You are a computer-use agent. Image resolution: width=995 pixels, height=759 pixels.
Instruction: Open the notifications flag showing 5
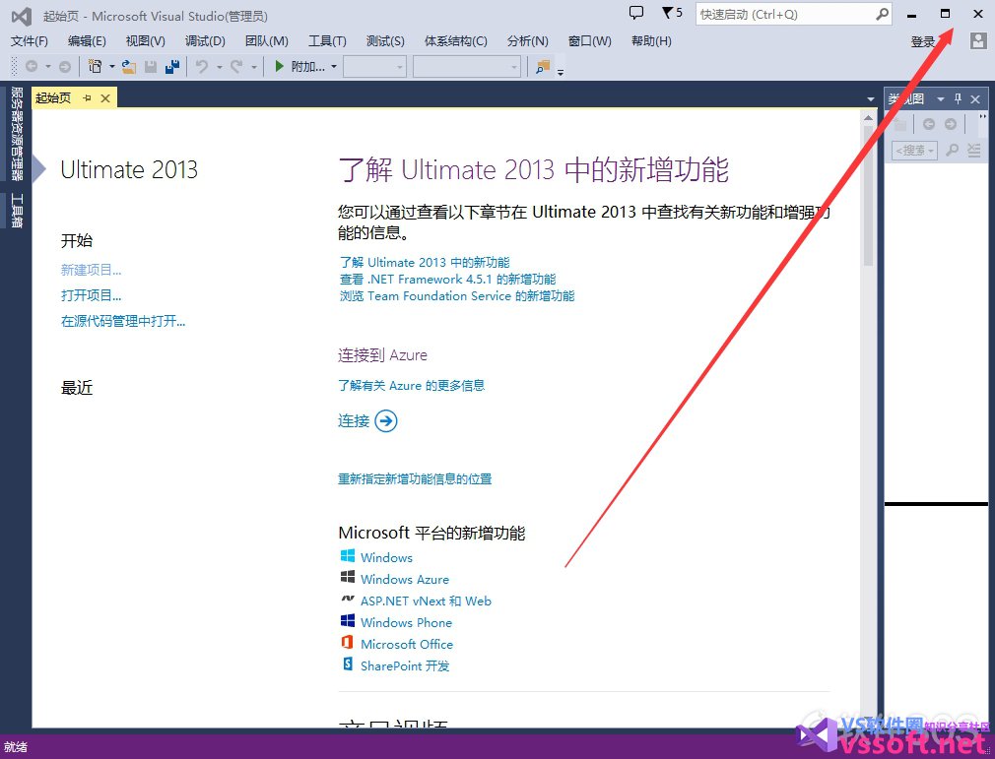pyautogui.click(x=671, y=13)
